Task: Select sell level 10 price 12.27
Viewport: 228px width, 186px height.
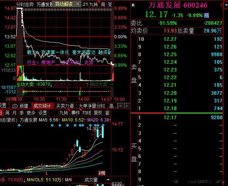Action: pos(170,39)
